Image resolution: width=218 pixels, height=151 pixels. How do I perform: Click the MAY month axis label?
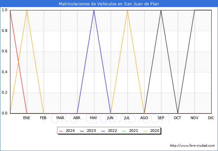coord(94,118)
